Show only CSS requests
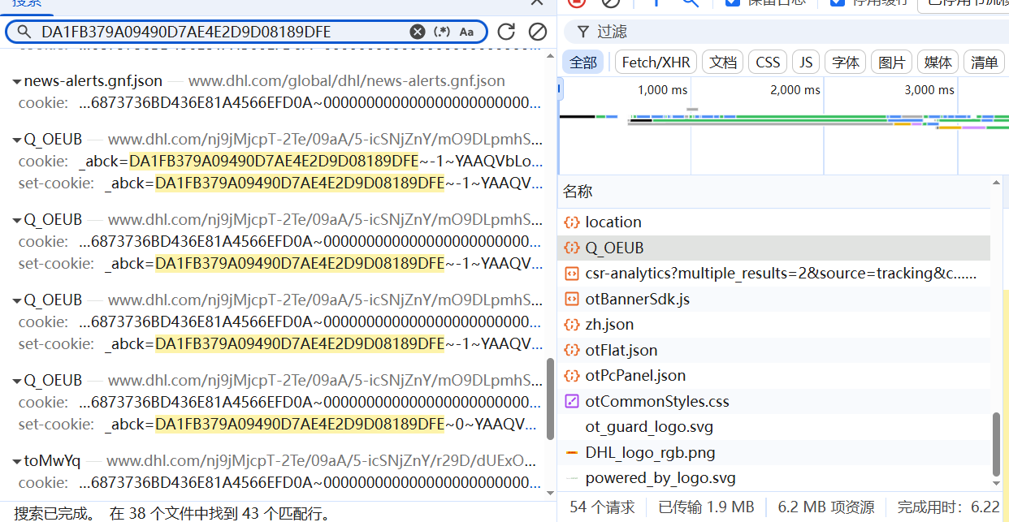 pyautogui.click(x=768, y=63)
